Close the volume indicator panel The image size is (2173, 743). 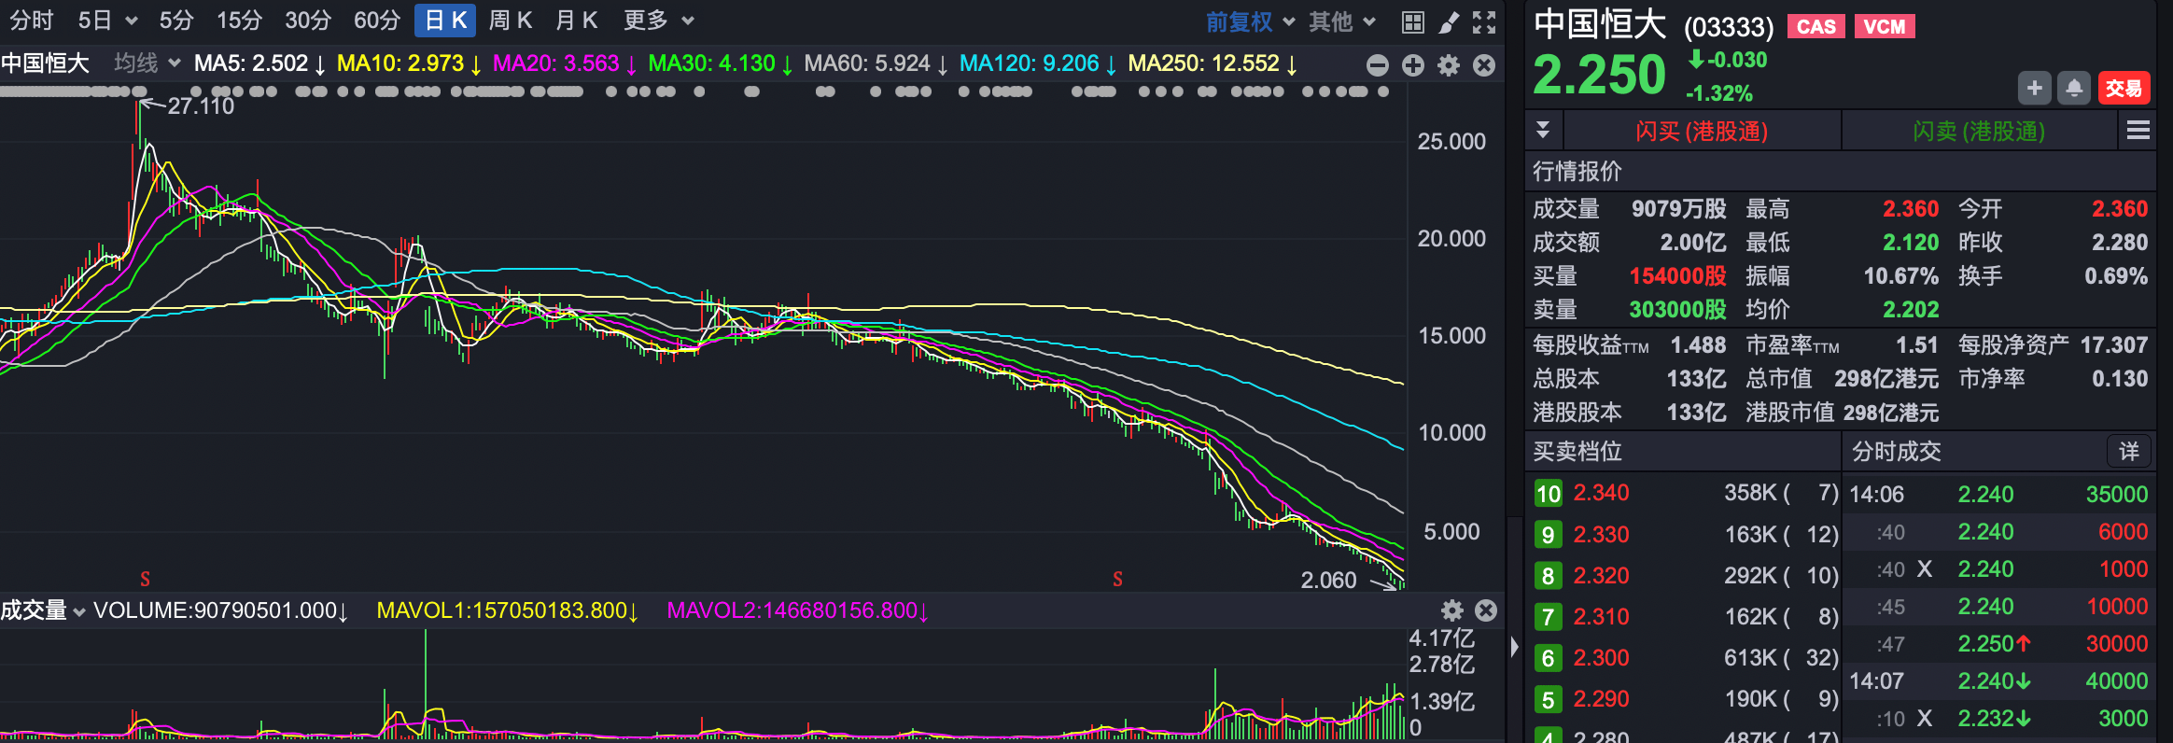1486,610
